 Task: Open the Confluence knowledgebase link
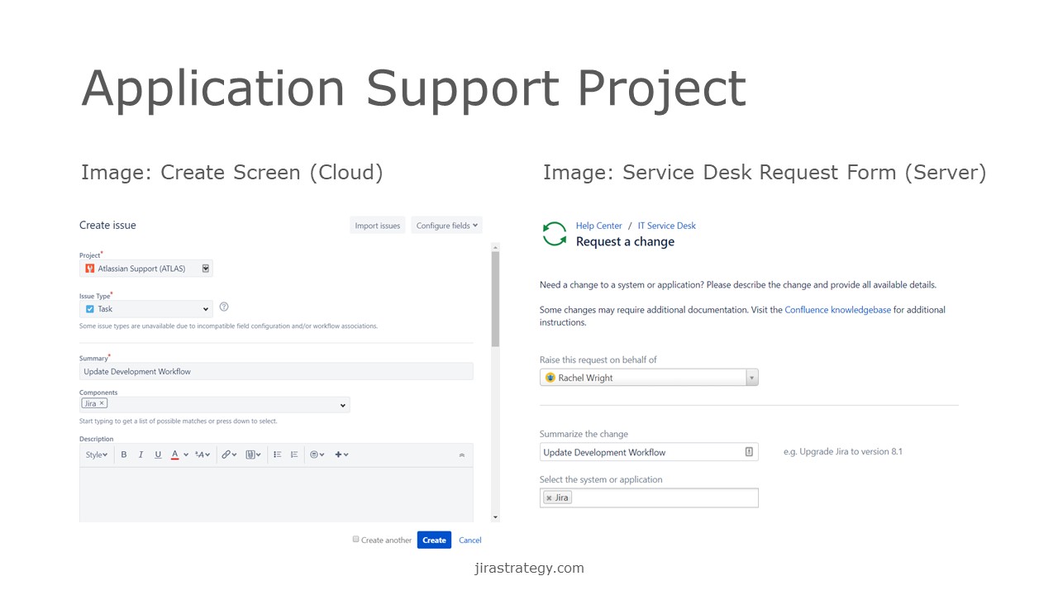pyautogui.click(x=838, y=310)
